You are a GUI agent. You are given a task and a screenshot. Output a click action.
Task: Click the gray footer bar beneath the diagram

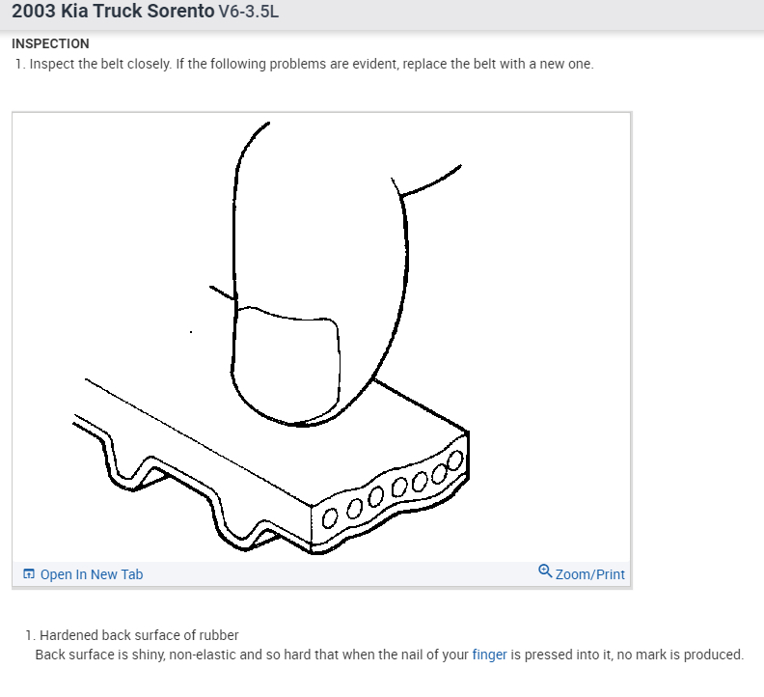tap(321, 574)
